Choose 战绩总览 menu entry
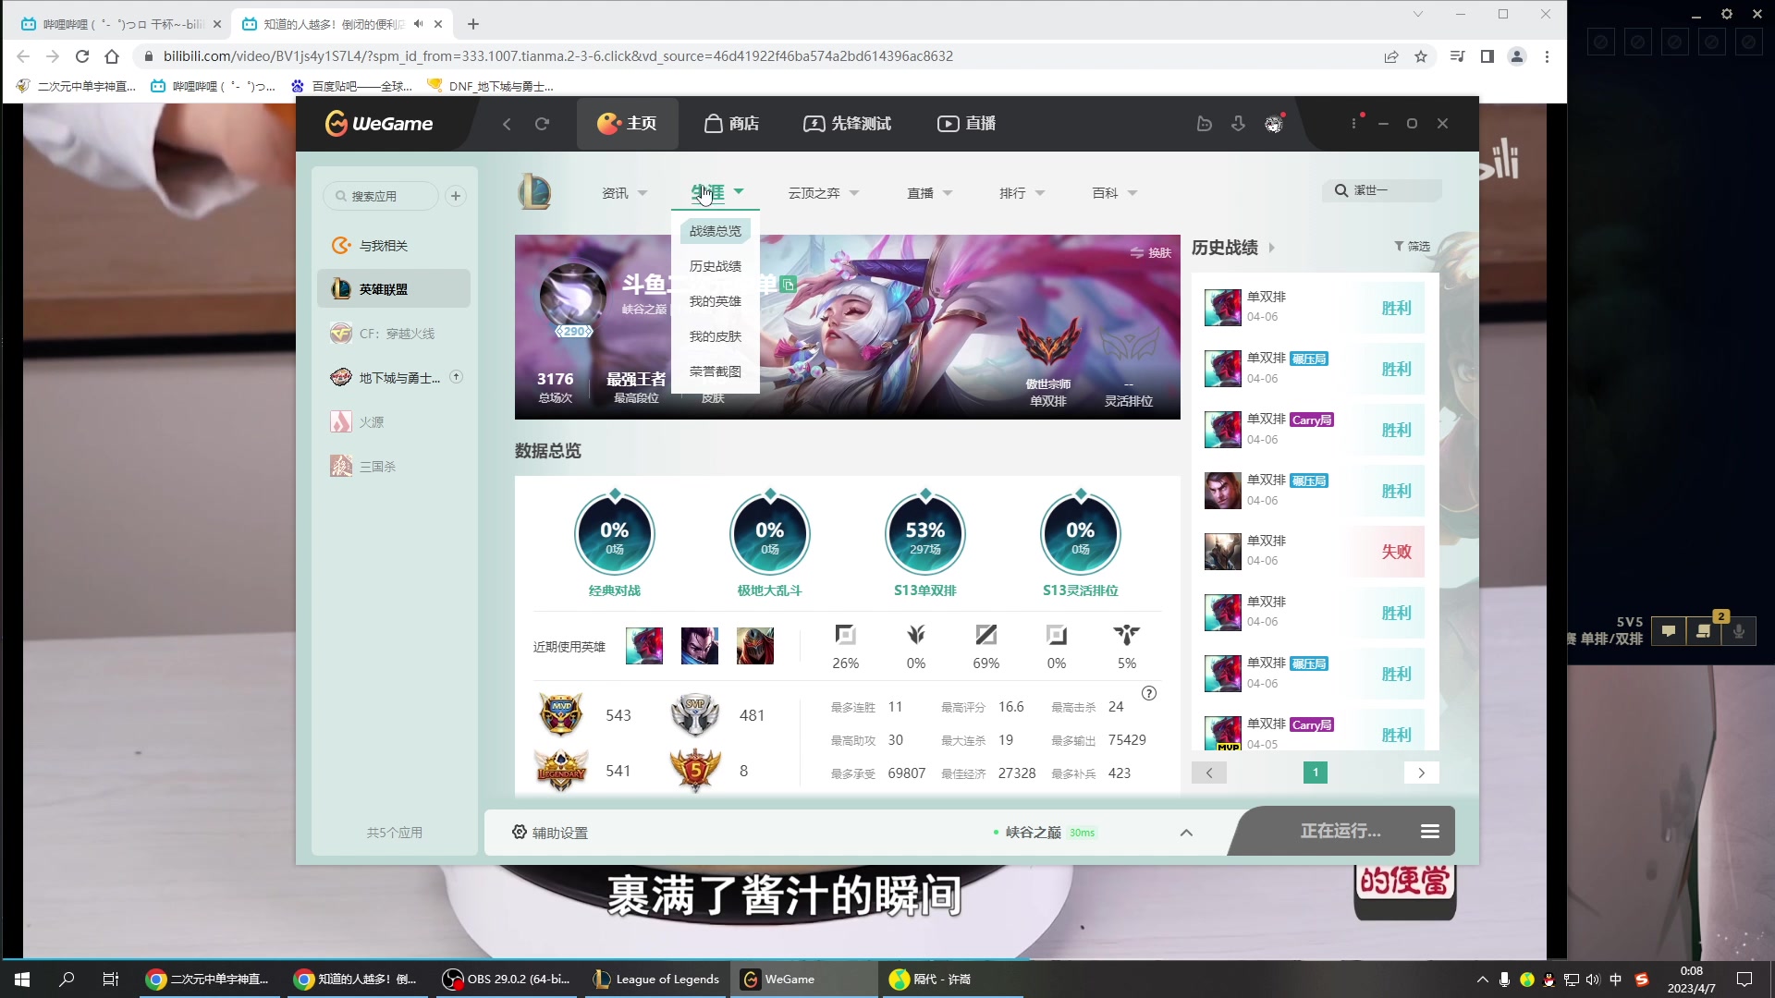Viewport: 1775px width, 998px height. [716, 231]
